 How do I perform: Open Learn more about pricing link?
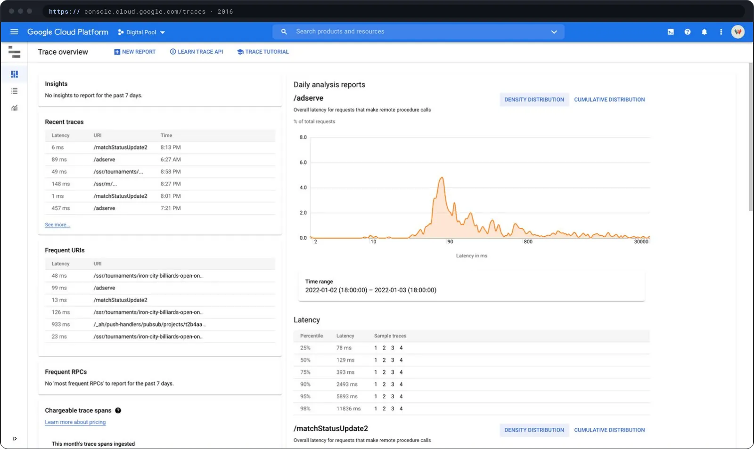coord(75,422)
